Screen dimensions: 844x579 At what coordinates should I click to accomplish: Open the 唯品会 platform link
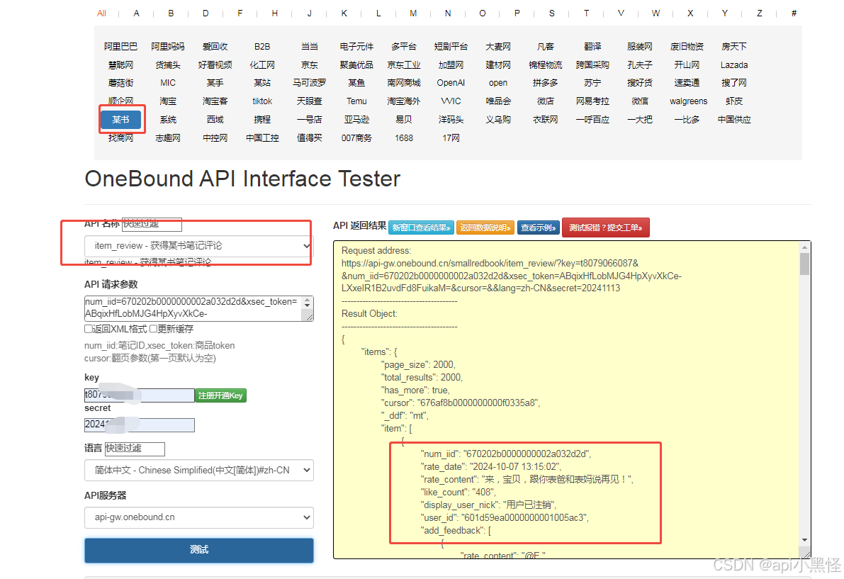(498, 101)
